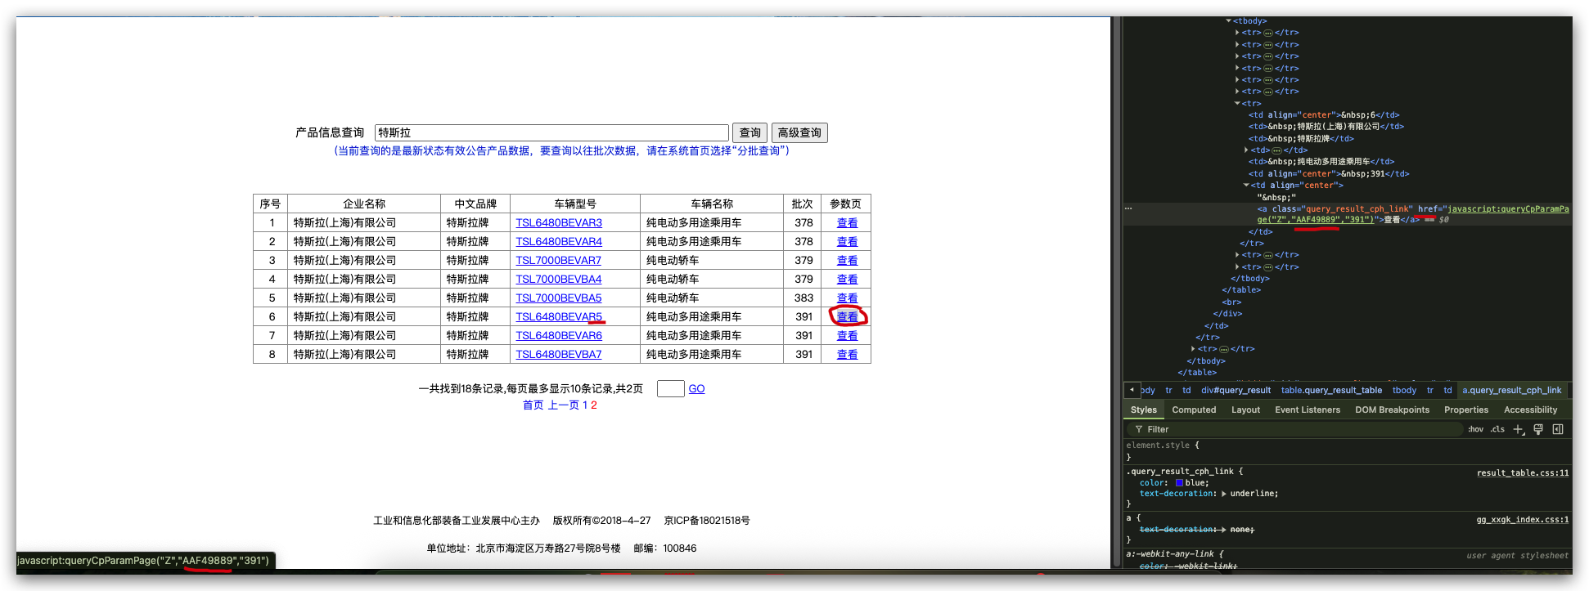Expand the collapsed td node with ellipsis
Screen dimensions: 1589x591
1246,150
